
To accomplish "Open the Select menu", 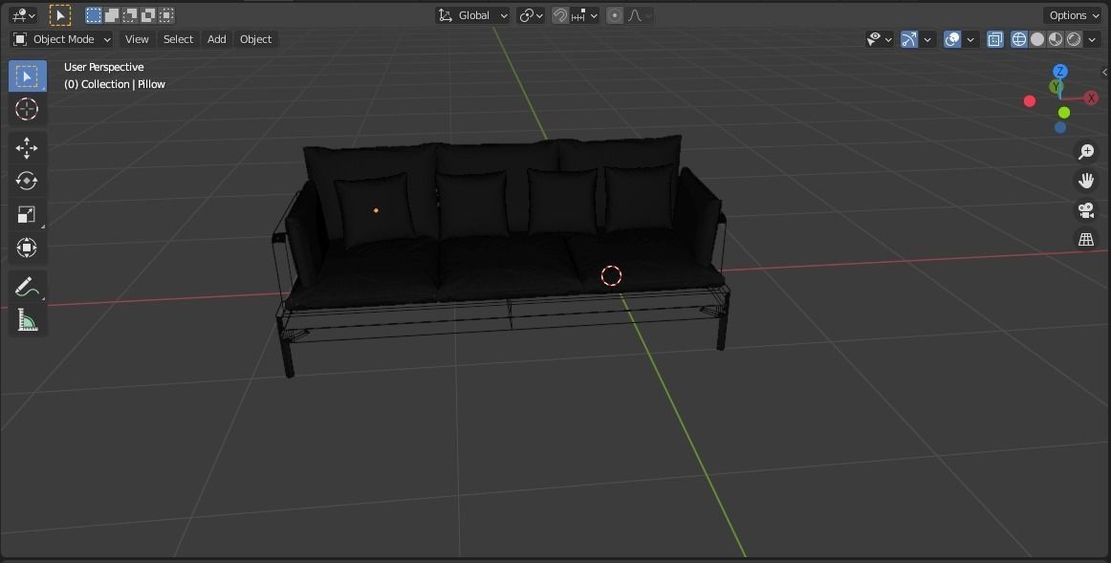I will (x=178, y=39).
